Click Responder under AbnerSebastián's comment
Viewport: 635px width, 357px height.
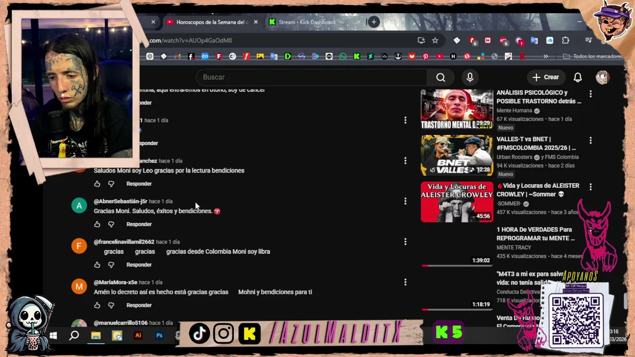click(139, 224)
